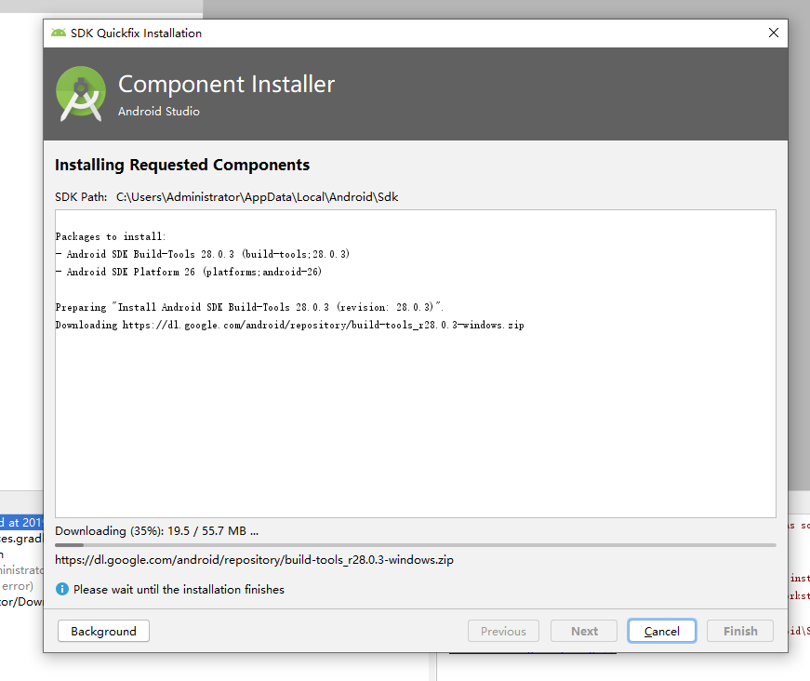Click the blue info icon
Image resolution: width=810 pixels, height=681 pixels.
[62, 589]
